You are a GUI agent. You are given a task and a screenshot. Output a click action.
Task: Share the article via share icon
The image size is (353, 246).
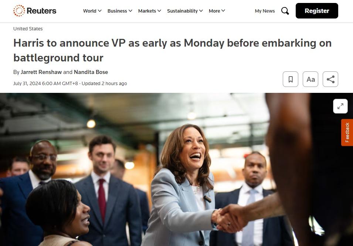330,79
